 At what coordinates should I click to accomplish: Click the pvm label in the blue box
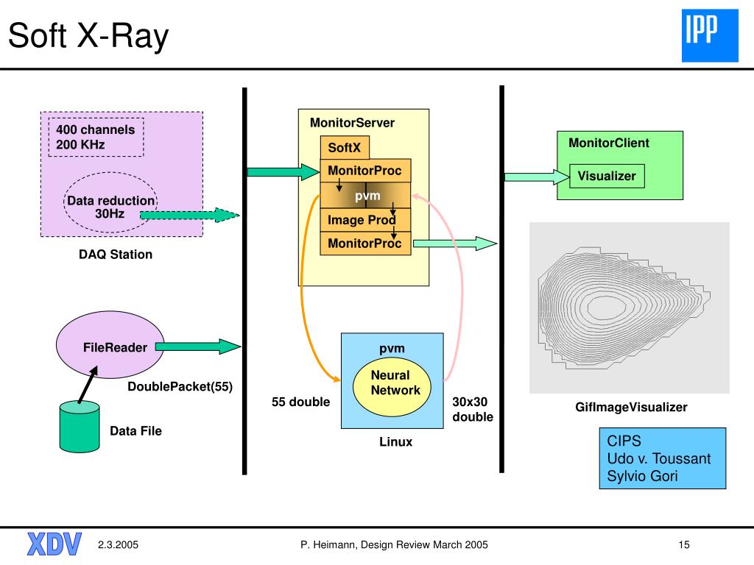point(392,349)
